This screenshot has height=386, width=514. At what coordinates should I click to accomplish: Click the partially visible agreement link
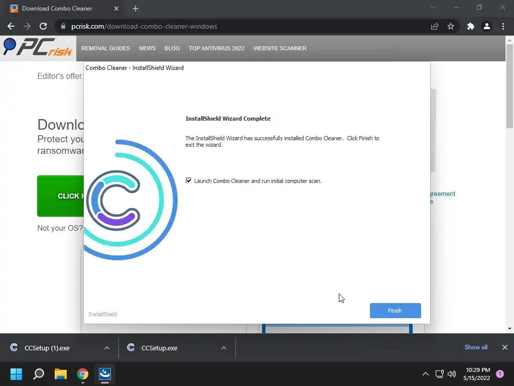click(443, 194)
